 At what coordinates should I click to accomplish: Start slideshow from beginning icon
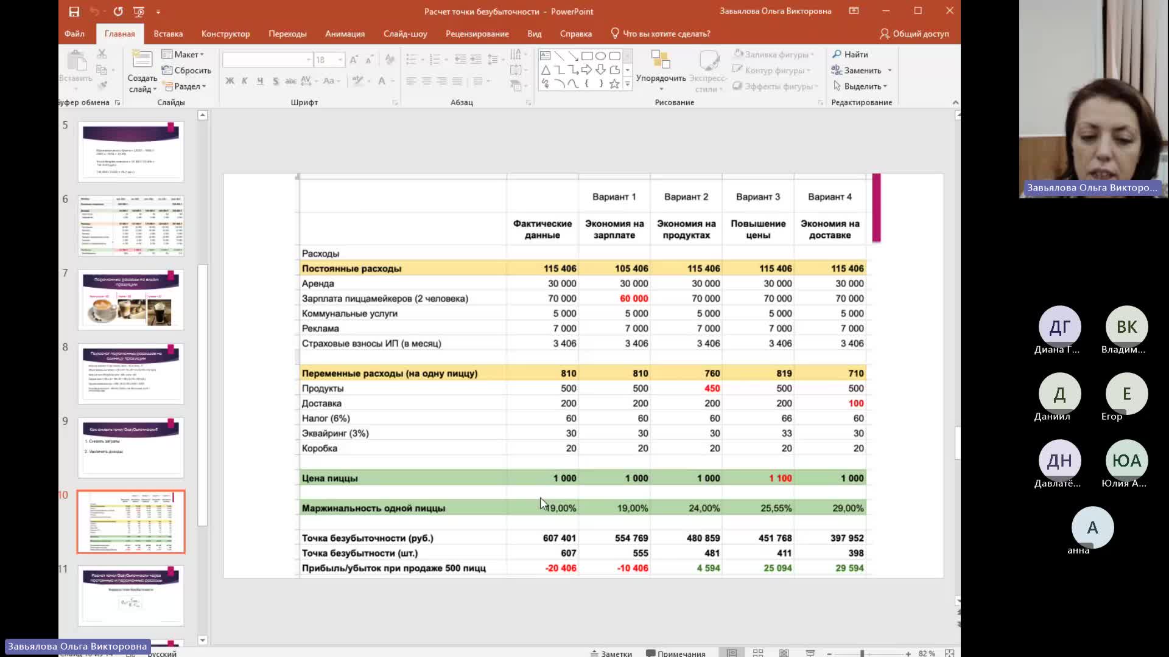point(139,11)
